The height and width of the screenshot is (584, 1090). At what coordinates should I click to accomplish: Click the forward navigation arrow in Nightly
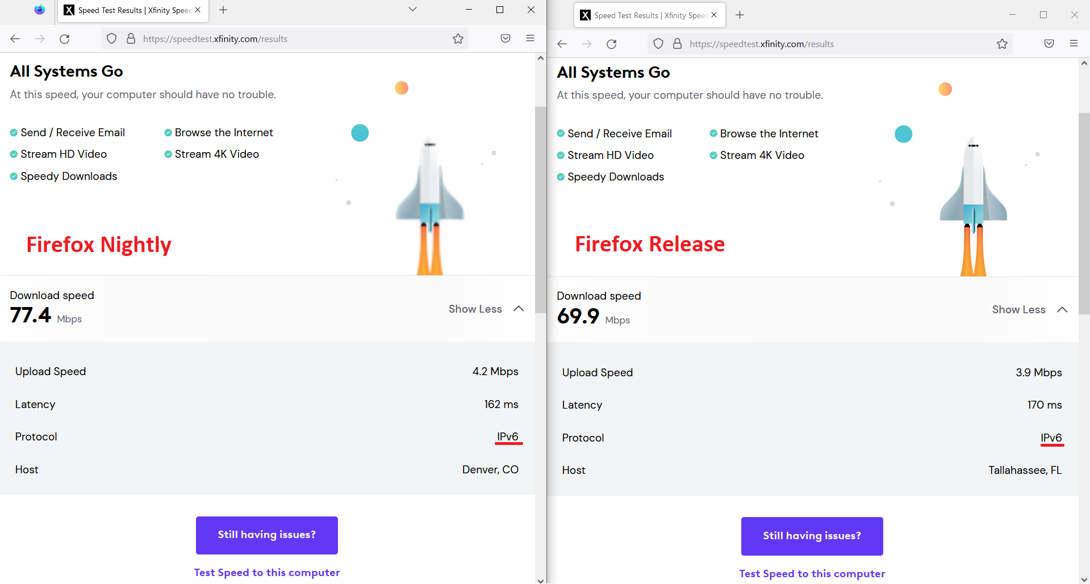(39, 39)
